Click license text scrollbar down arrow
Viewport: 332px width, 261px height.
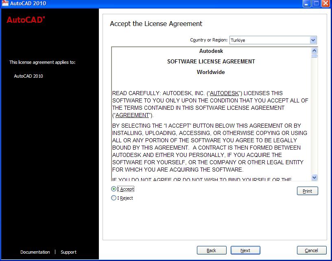315,177
